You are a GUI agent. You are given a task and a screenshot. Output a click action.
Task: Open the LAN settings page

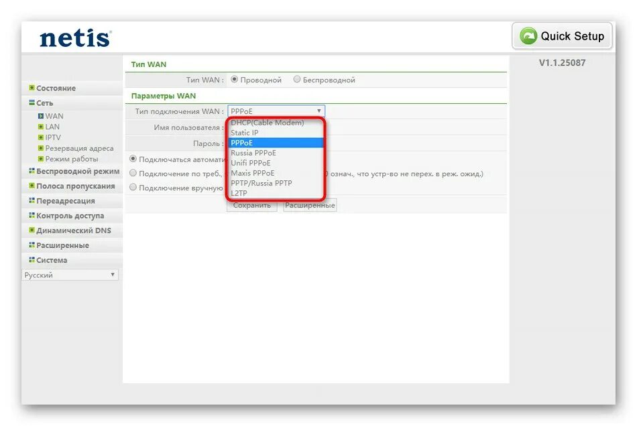coord(52,127)
